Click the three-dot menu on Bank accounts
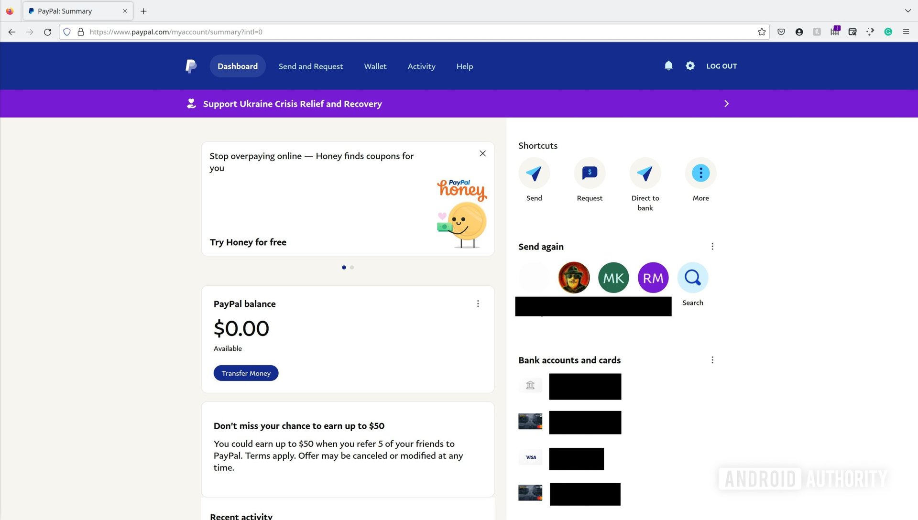The width and height of the screenshot is (918, 520). pos(712,360)
